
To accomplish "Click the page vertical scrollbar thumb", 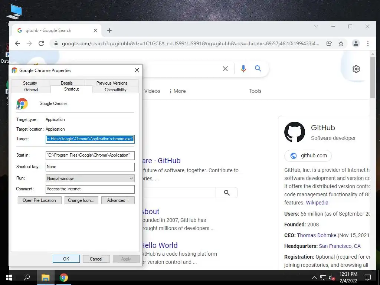I will point(373,77).
